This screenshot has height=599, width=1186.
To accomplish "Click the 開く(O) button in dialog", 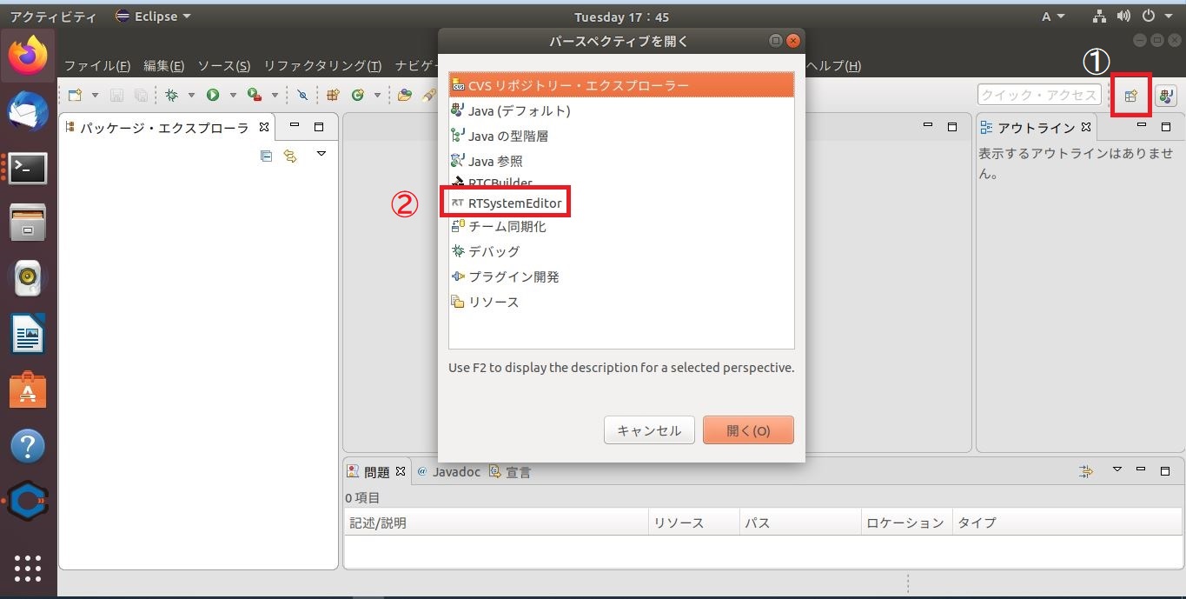I will pos(748,430).
